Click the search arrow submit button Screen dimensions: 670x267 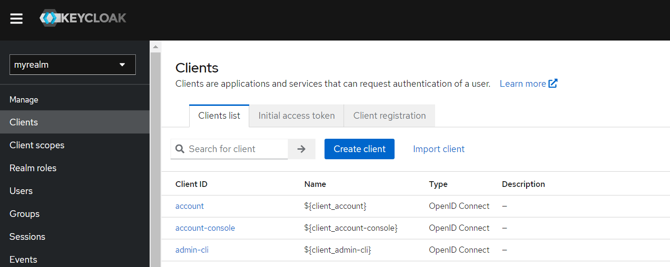pos(301,149)
